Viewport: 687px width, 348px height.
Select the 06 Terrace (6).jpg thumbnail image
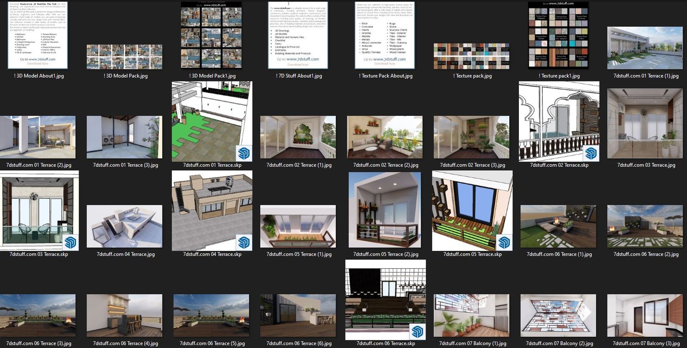coord(298,316)
